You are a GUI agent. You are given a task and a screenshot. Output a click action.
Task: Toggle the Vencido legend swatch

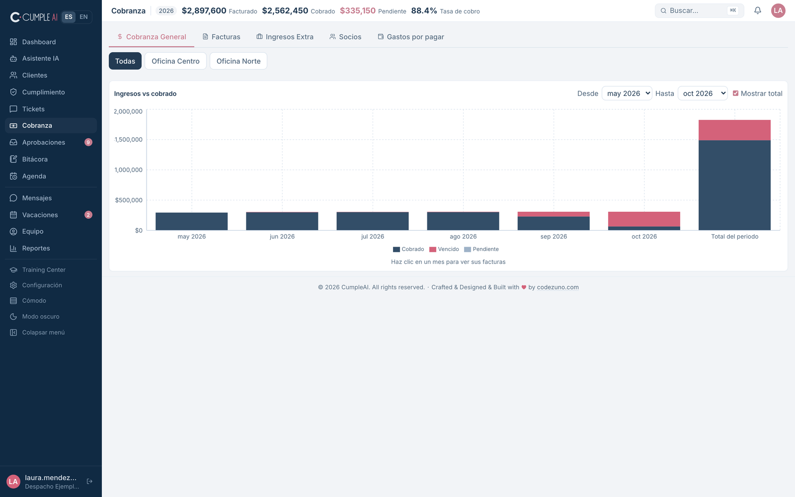coord(432,249)
